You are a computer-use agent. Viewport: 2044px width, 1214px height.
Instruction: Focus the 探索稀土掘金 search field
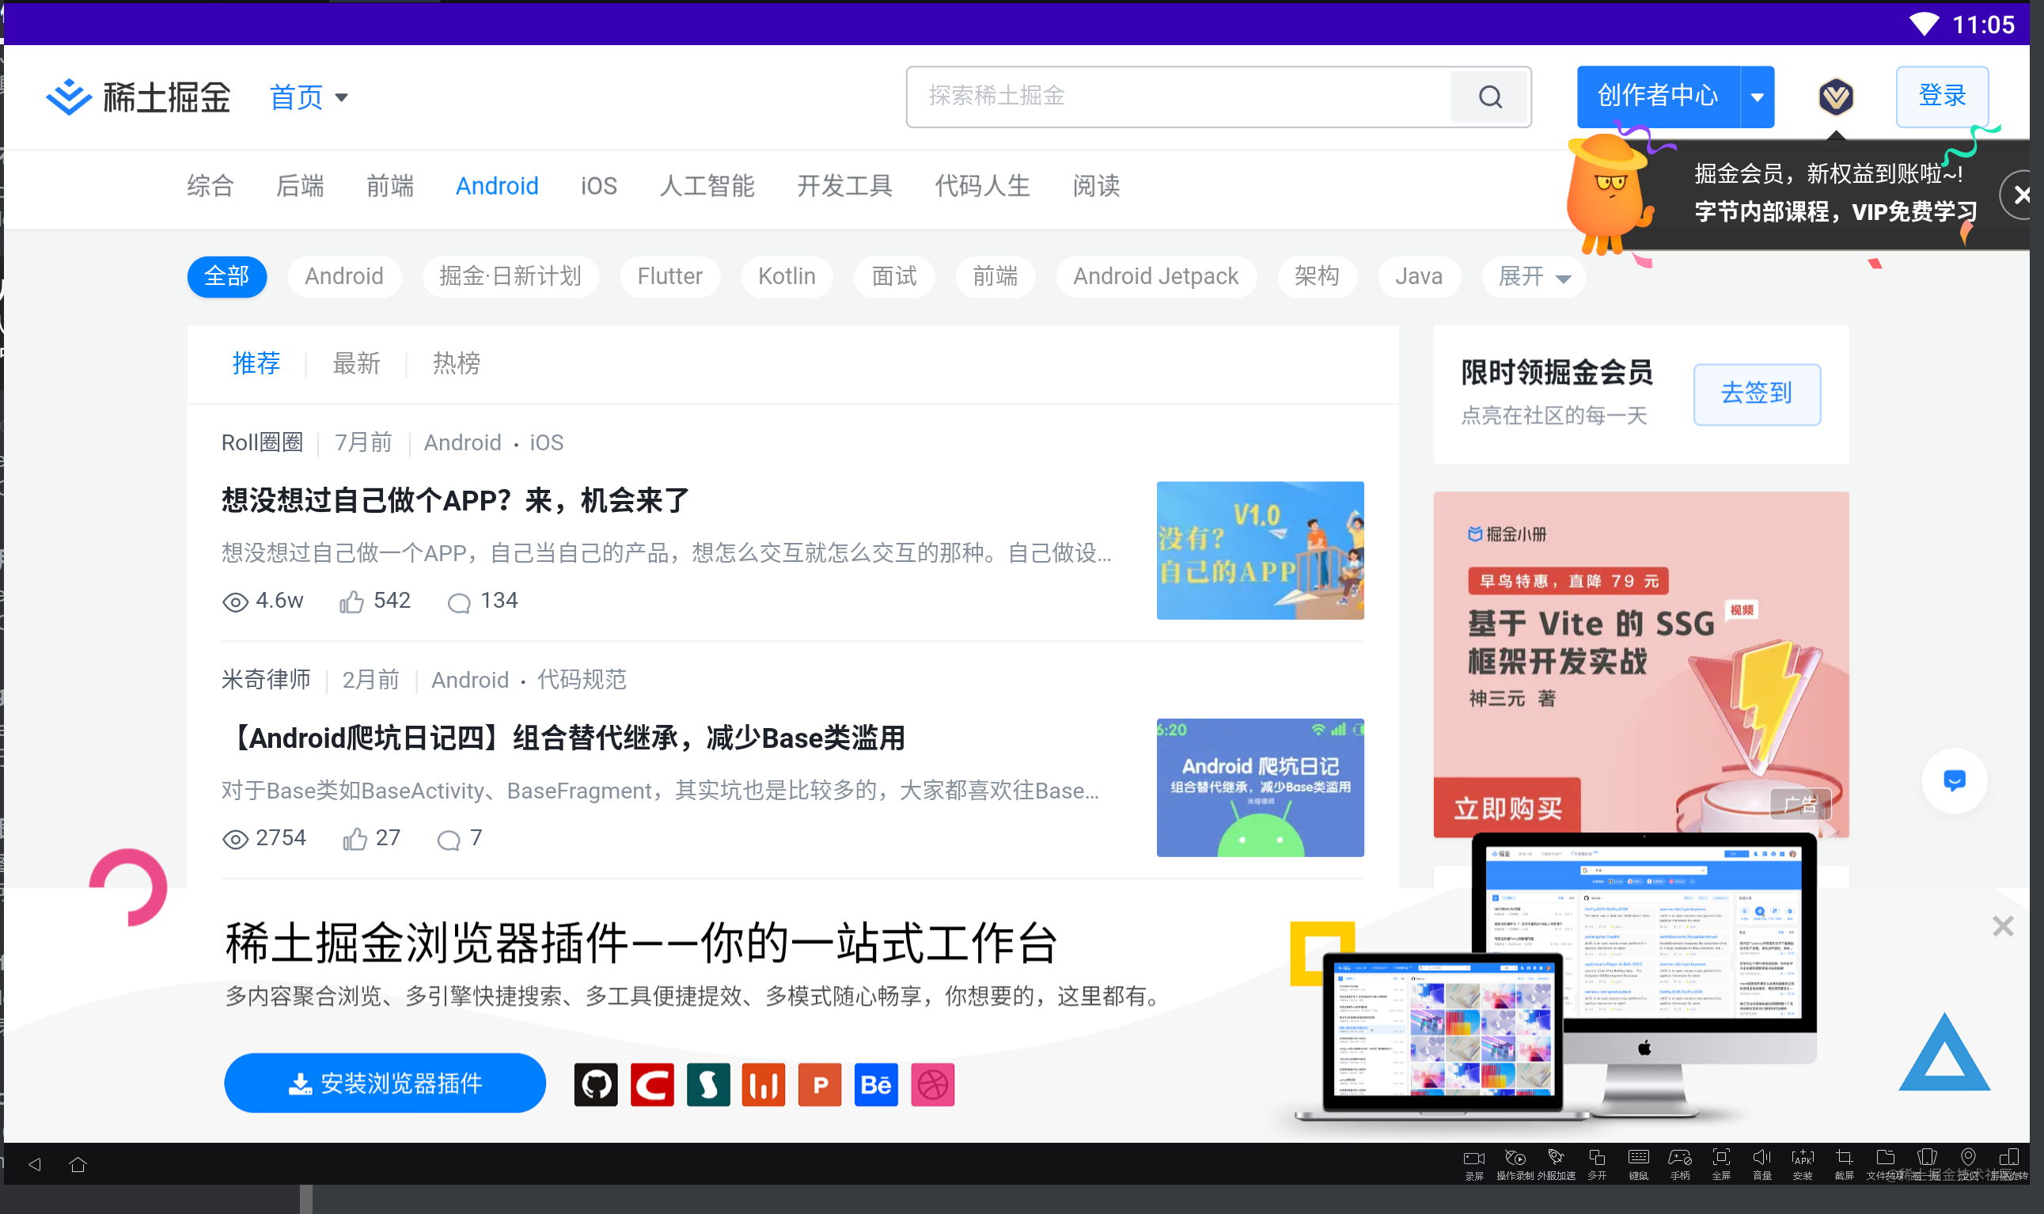tap(1177, 97)
